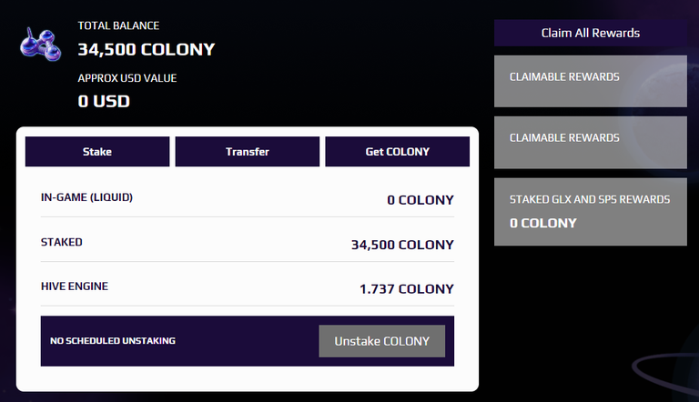Claim all rewards
Screen dimensions: 699x402
(590, 33)
